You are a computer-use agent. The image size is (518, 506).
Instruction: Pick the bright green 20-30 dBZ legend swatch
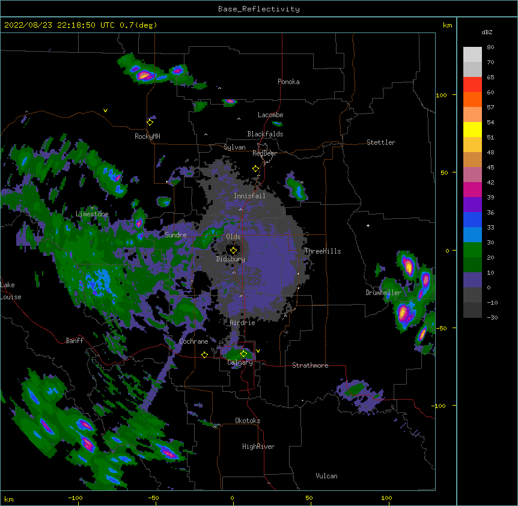click(472, 250)
